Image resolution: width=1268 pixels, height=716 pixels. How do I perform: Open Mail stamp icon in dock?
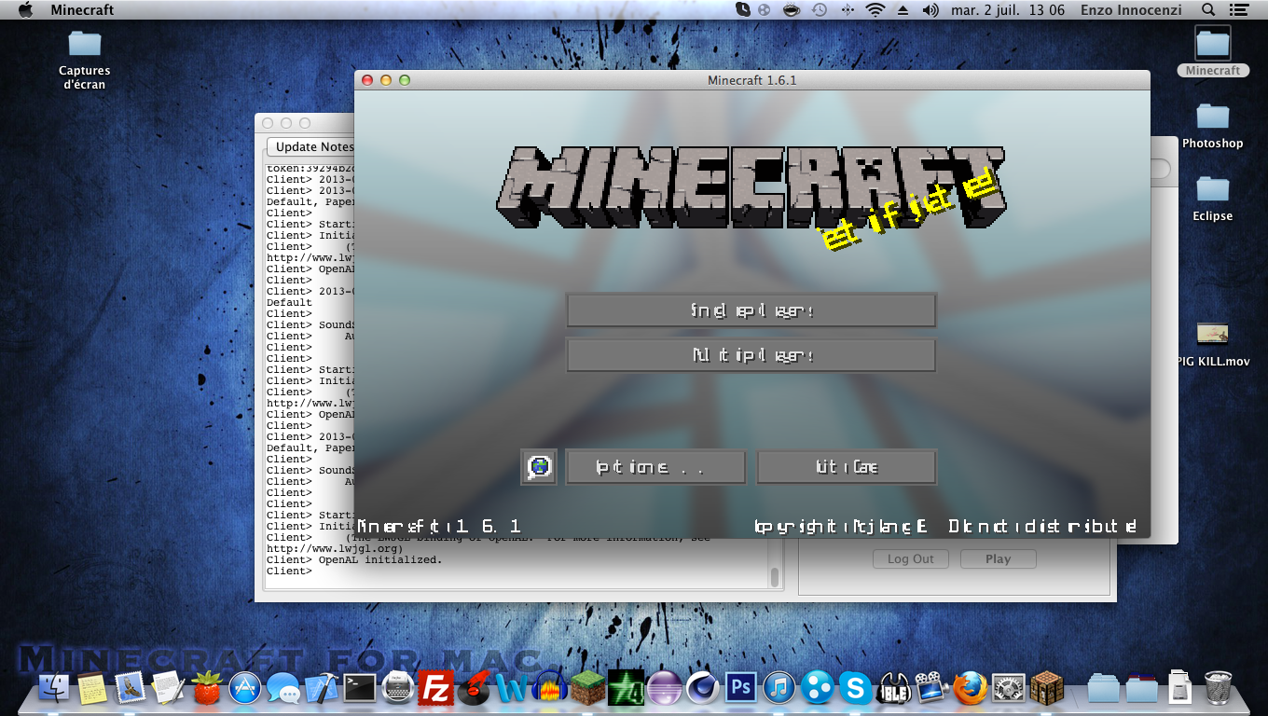130,688
